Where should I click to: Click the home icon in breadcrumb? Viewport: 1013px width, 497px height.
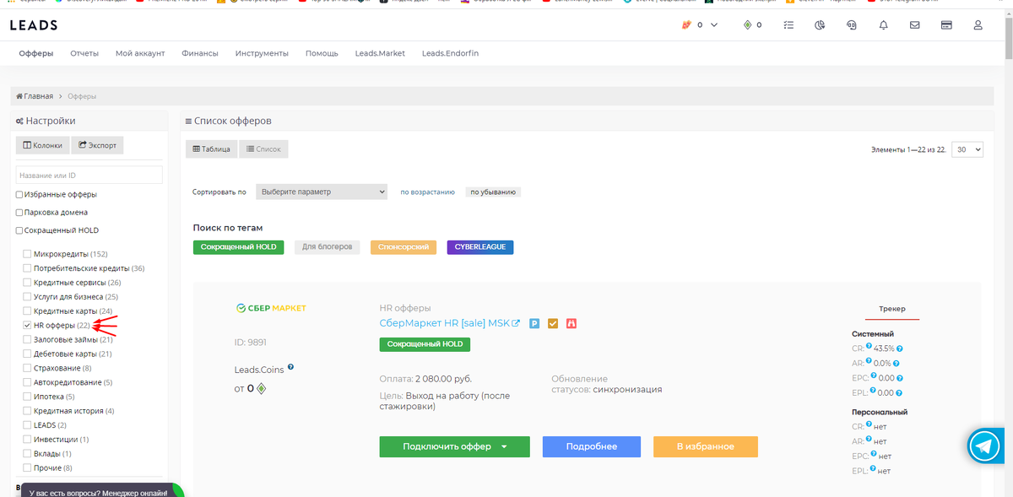[x=19, y=96]
